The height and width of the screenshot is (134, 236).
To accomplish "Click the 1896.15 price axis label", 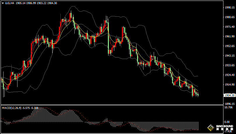I will coord(230,104).
